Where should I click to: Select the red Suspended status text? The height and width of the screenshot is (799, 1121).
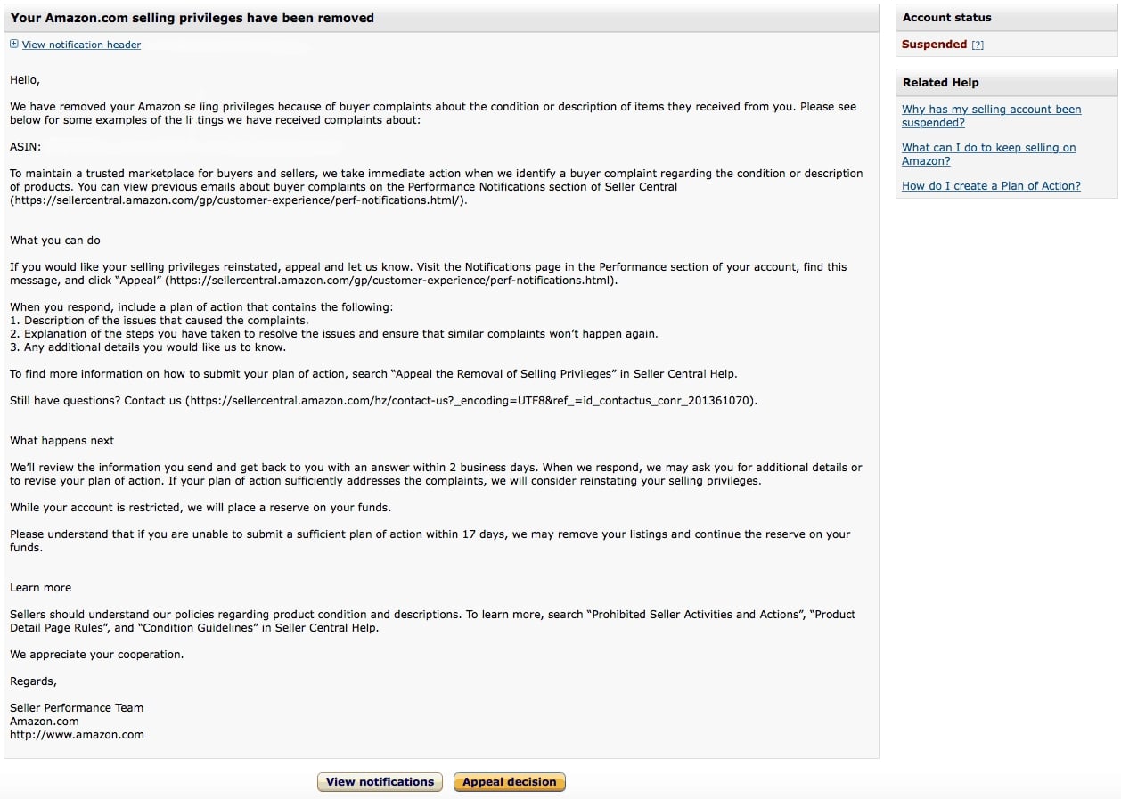click(934, 45)
